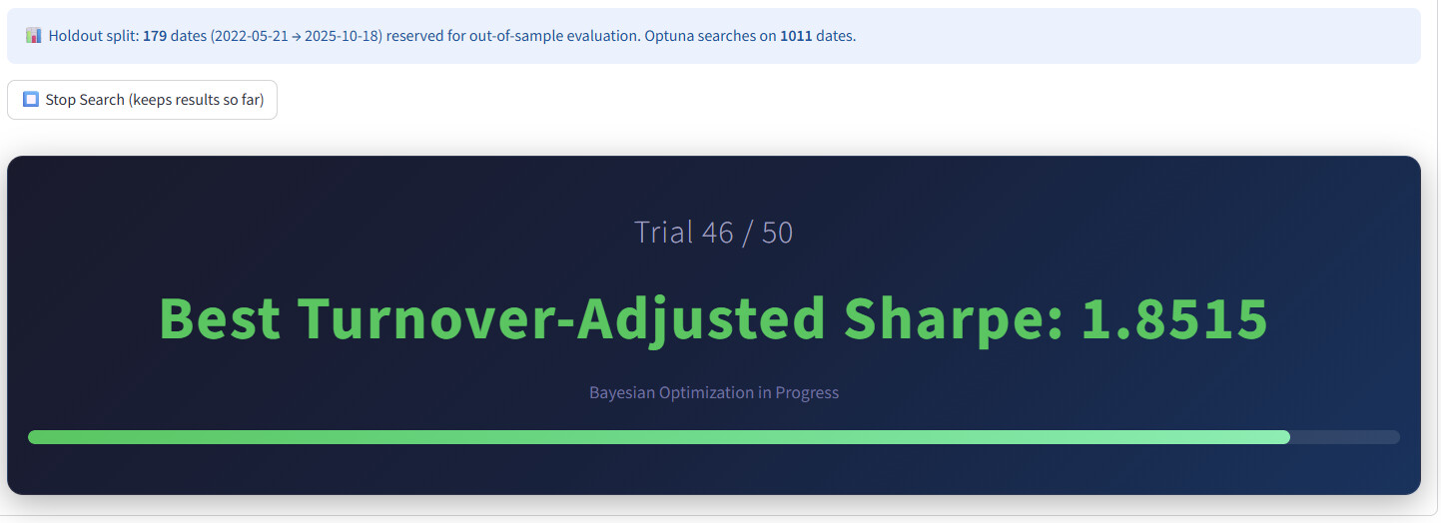
Task: Click the blue stop square icon
Action: 31,100
